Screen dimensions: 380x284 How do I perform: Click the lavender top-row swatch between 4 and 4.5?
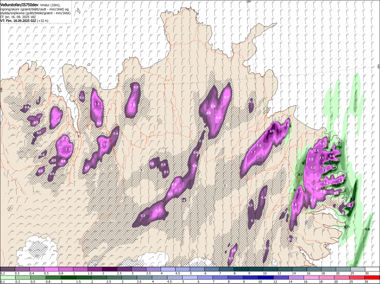168,269
